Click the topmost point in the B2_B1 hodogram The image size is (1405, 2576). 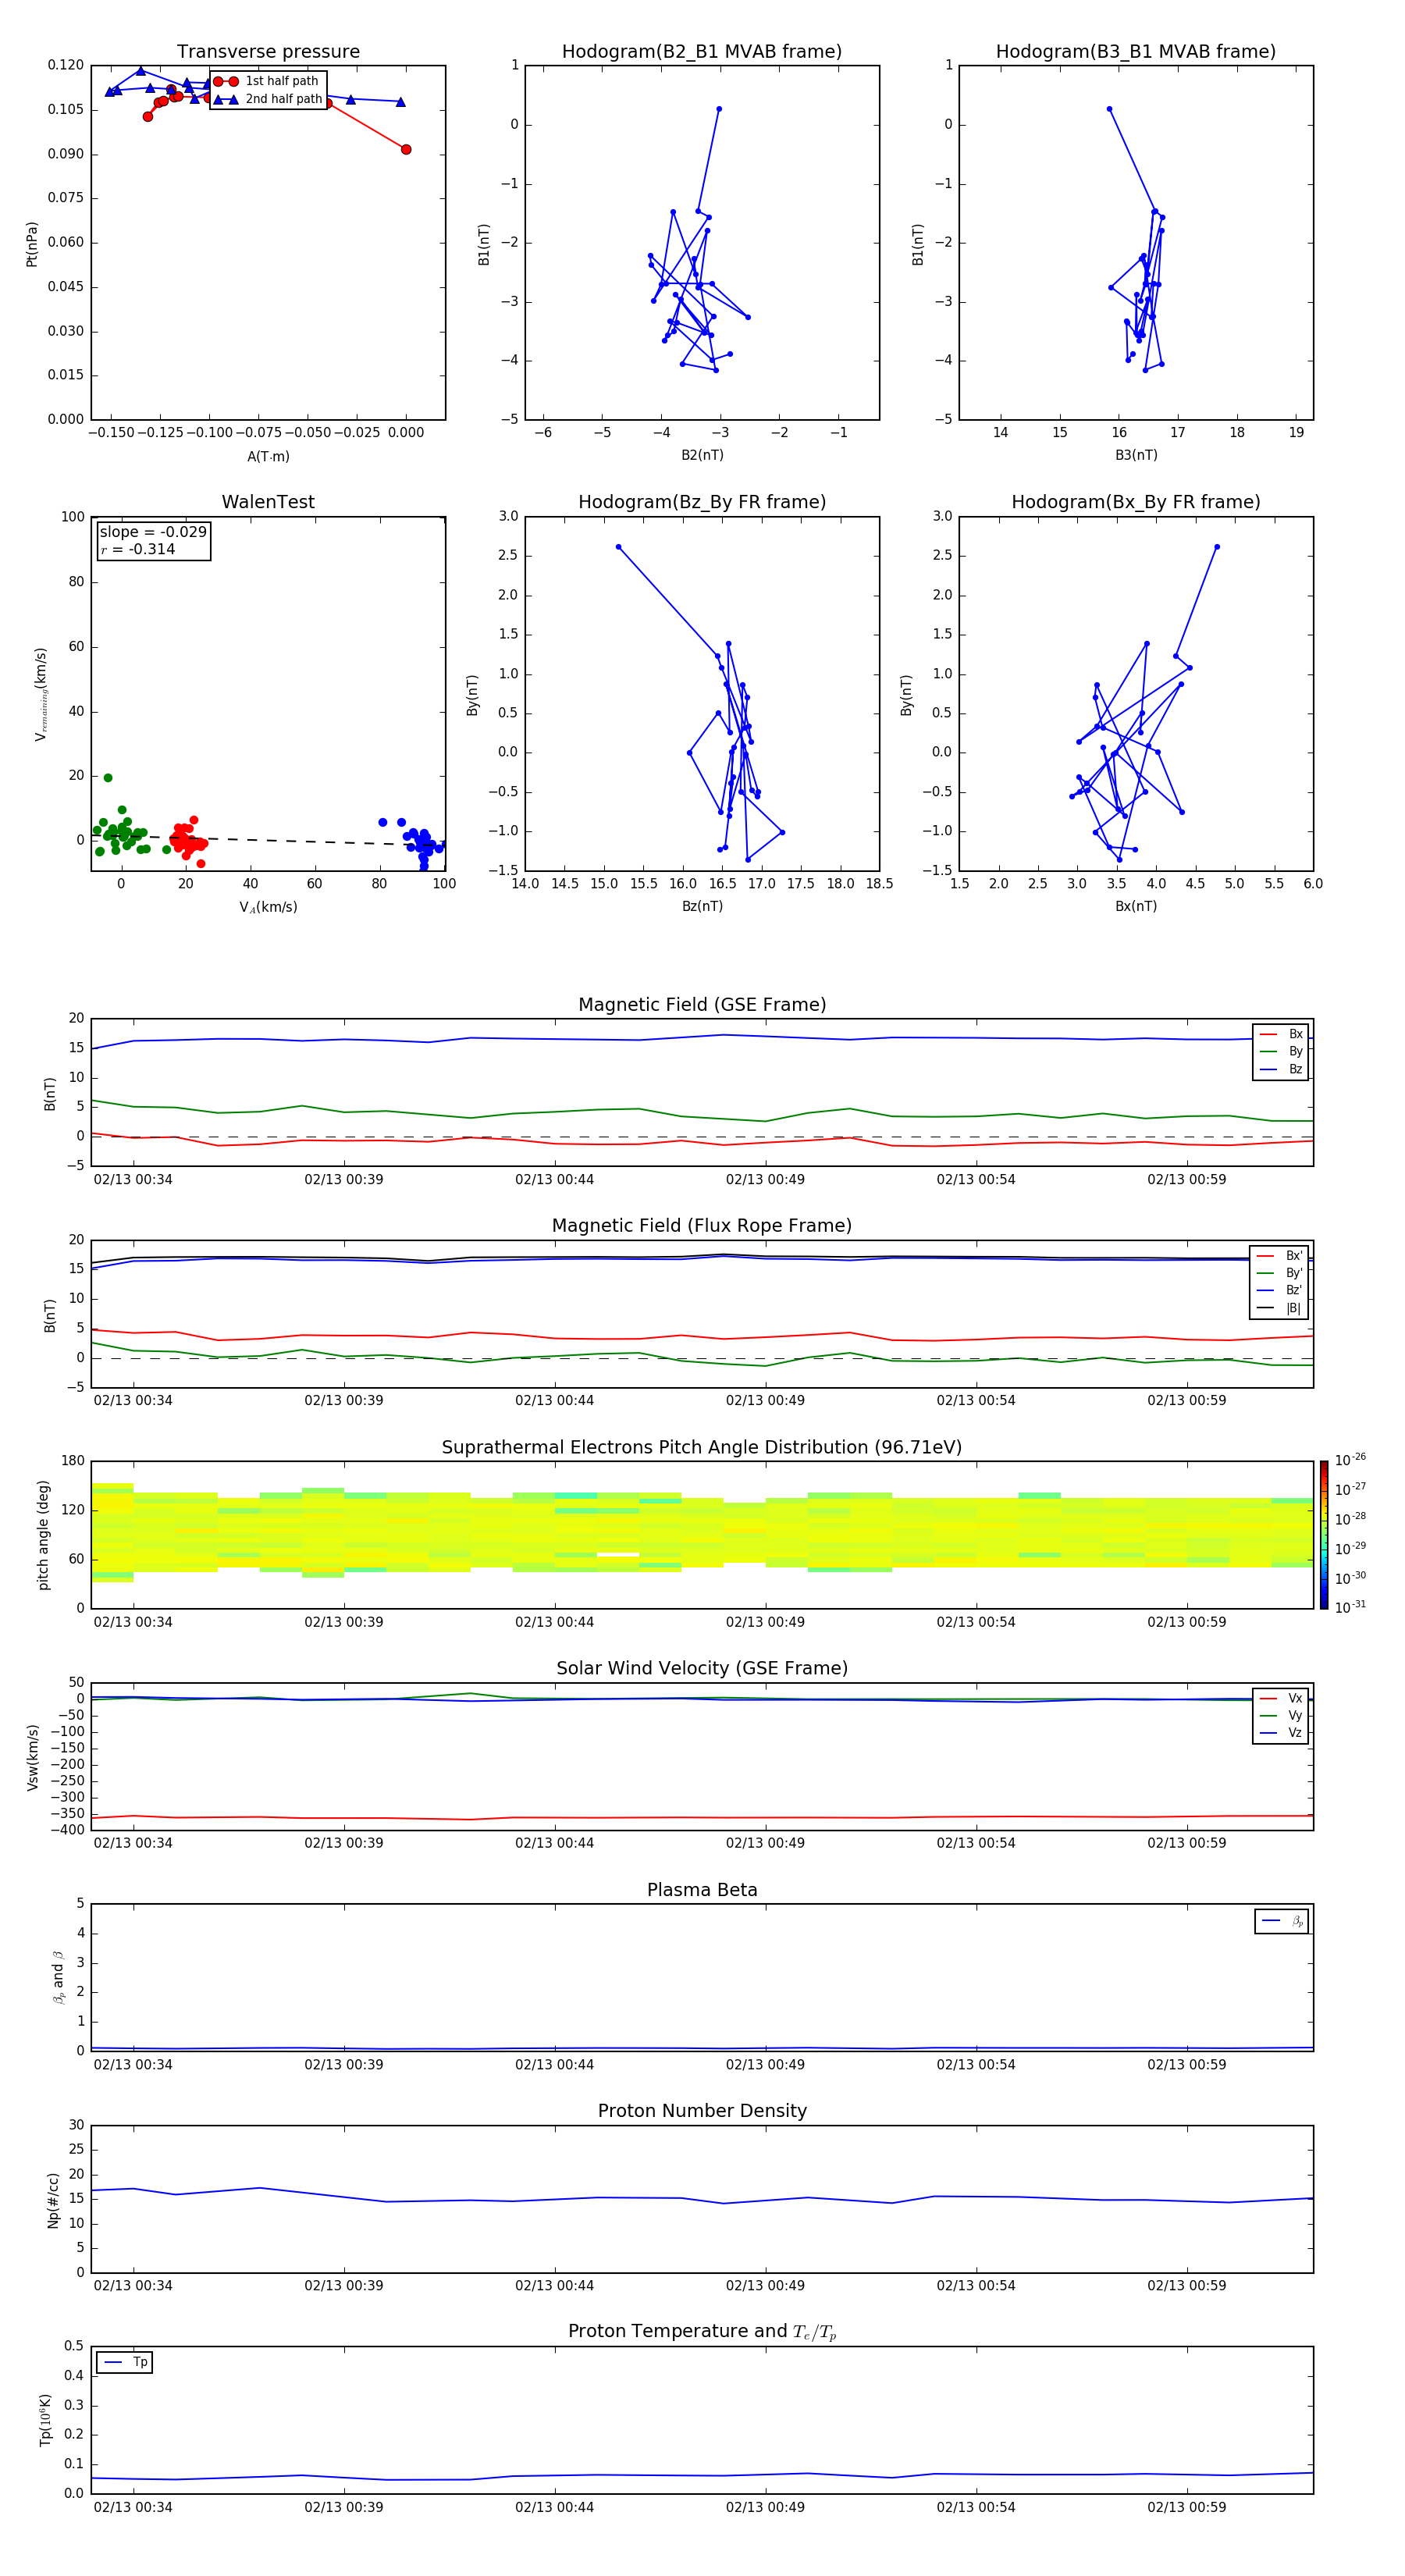click(x=719, y=109)
